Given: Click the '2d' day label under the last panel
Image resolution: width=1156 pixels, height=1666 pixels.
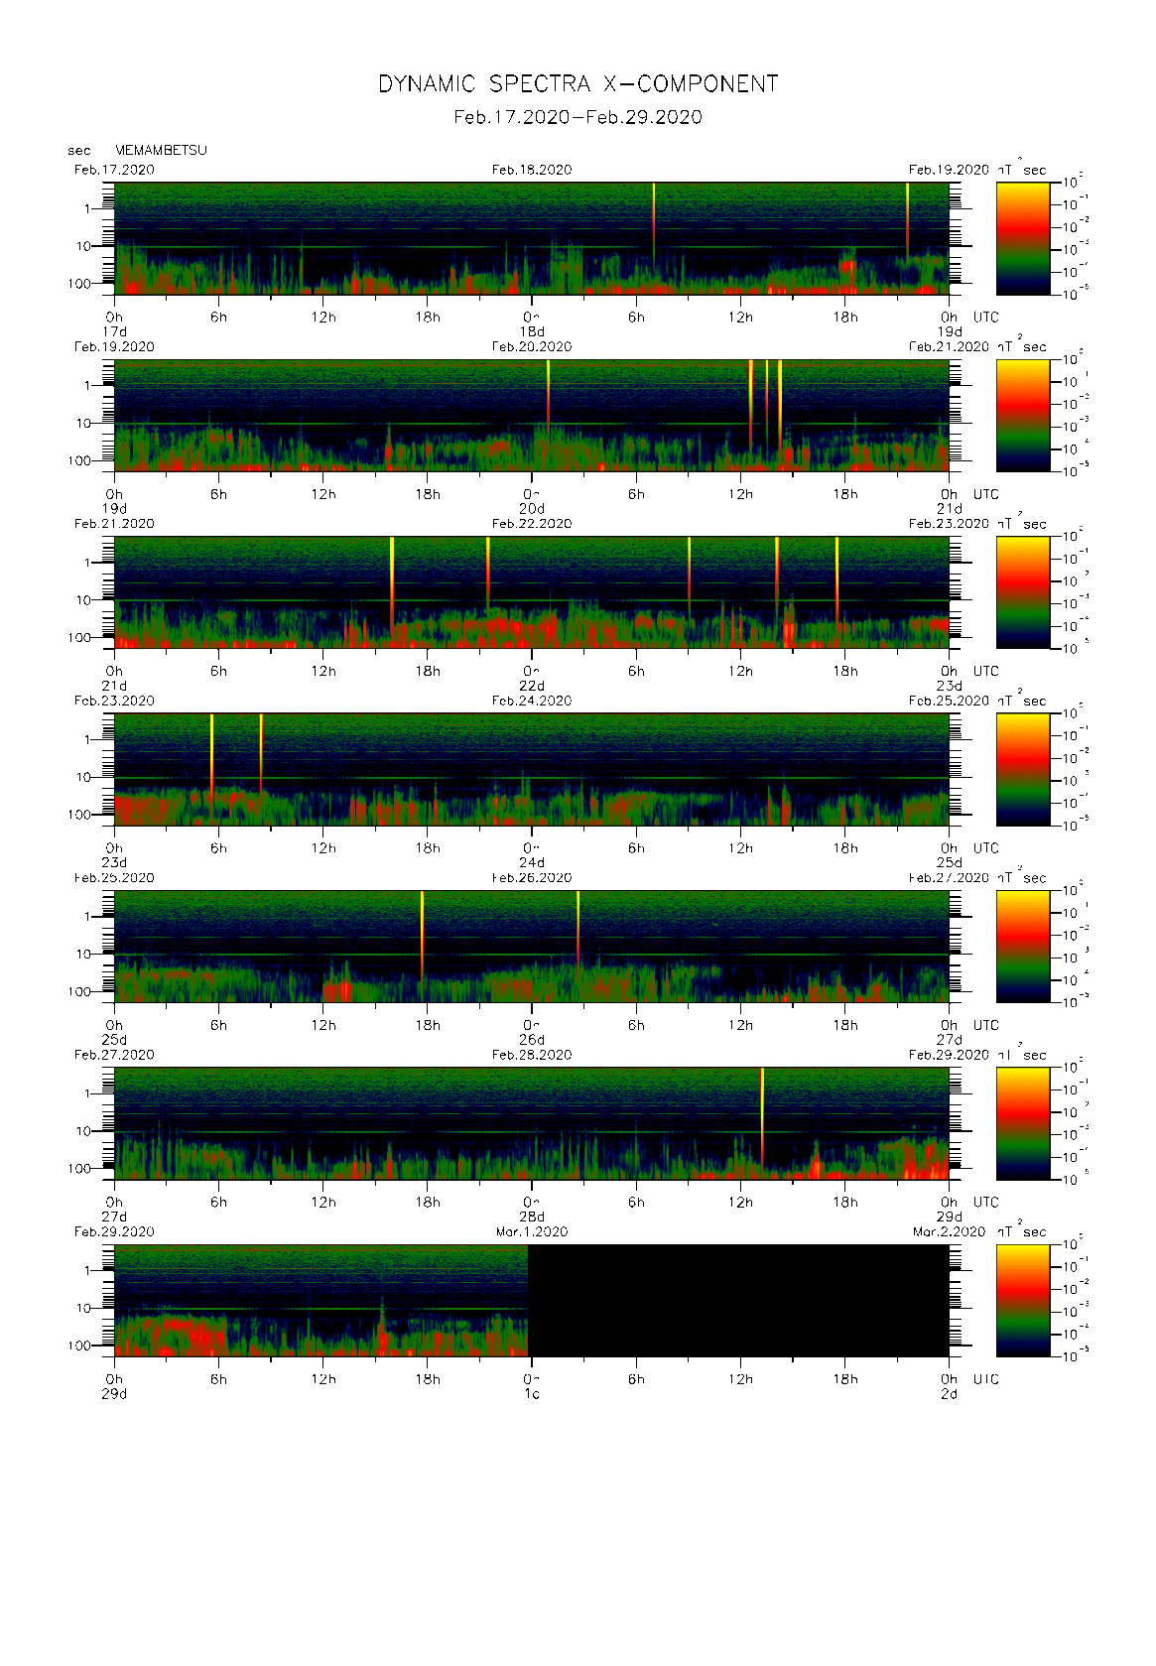Looking at the screenshot, I should (950, 1394).
